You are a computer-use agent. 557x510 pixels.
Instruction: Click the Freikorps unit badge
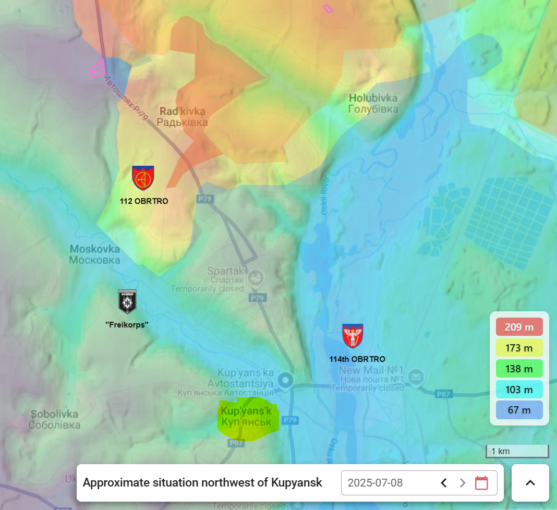click(x=127, y=301)
